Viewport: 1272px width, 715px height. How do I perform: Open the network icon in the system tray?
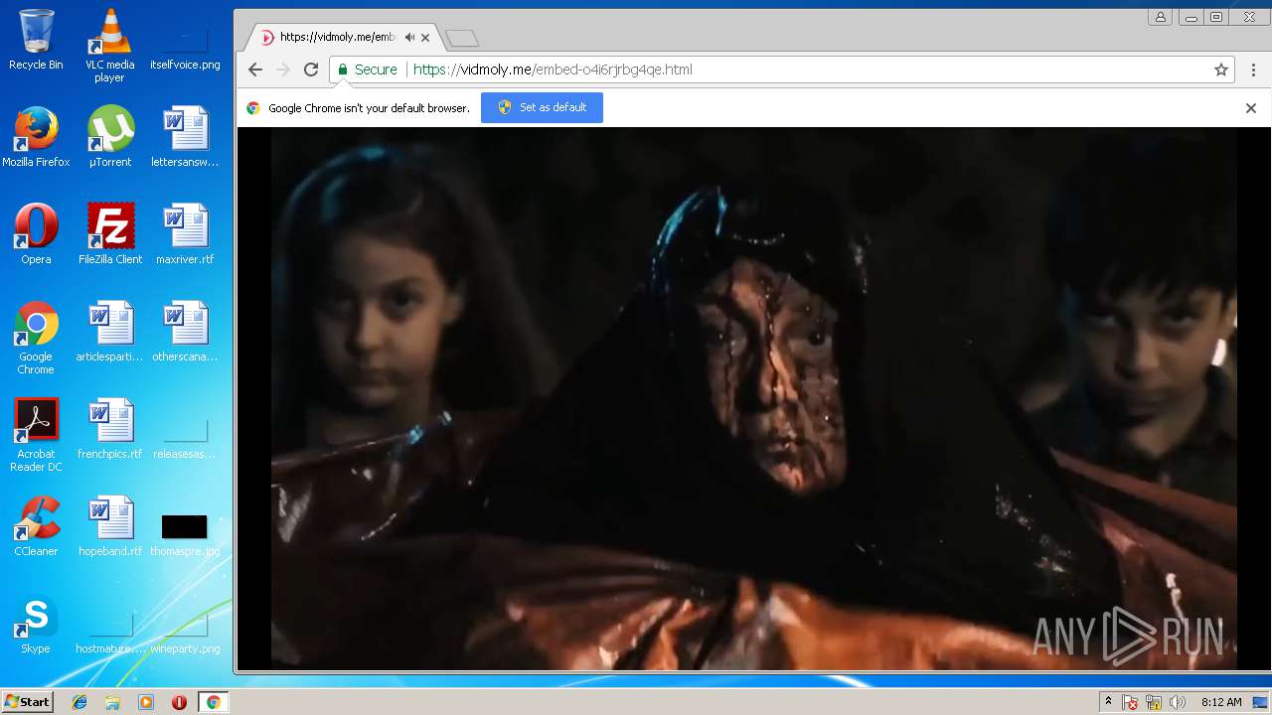coord(1154,702)
